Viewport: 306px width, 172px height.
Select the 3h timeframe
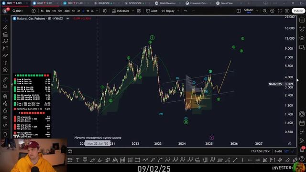coord(78,11)
